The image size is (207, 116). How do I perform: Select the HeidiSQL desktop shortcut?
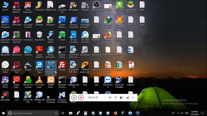(x=39, y=21)
